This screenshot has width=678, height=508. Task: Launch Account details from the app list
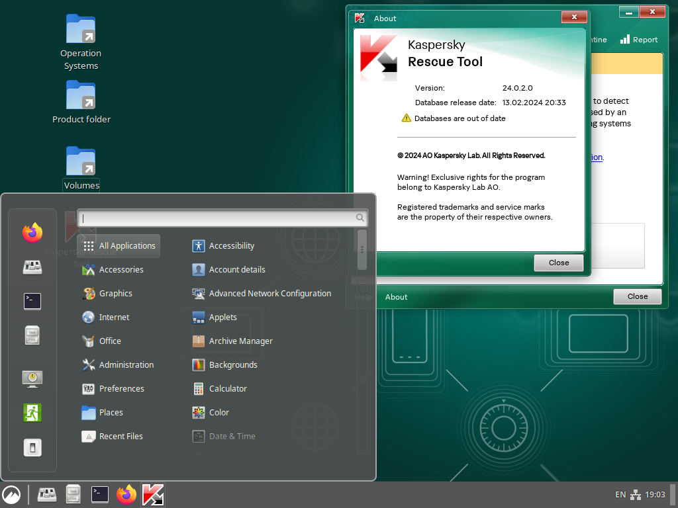[x=228, y=270]
